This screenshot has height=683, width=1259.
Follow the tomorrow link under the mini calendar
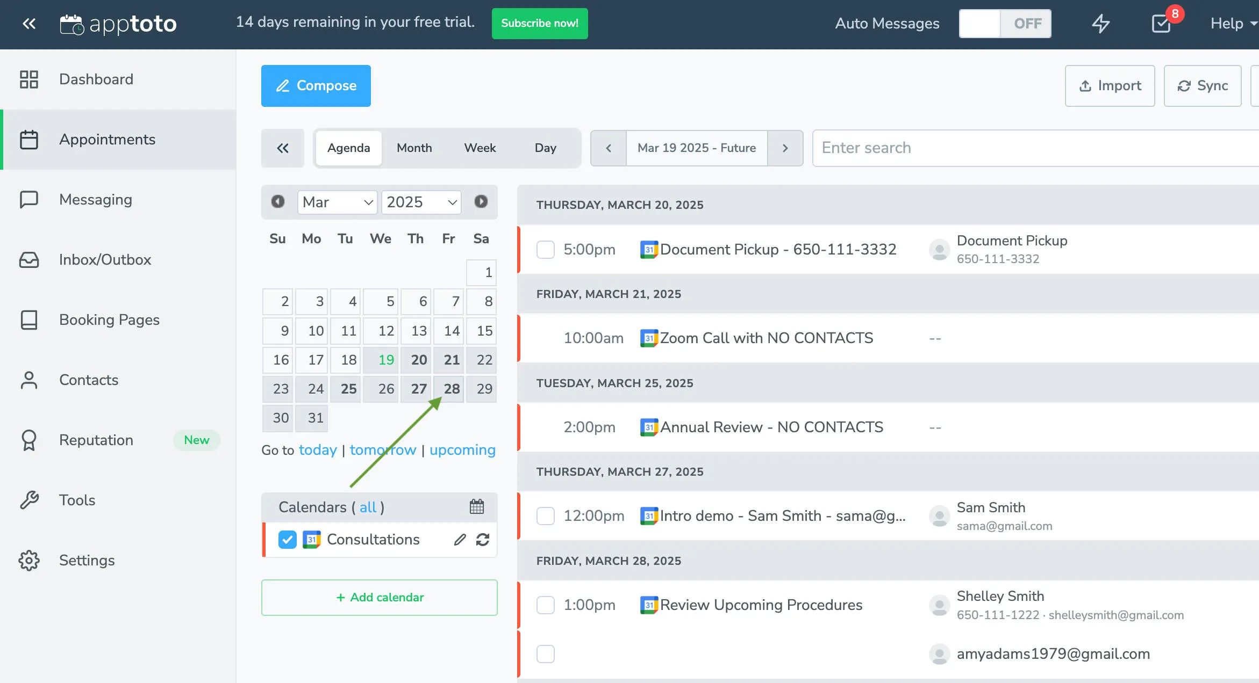[x=383, y=450]
